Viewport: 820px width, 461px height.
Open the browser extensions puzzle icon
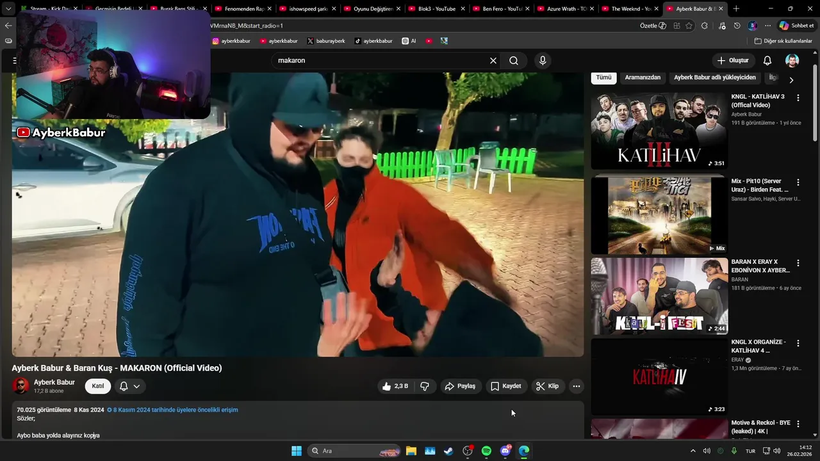pyautogui.click(x=705, y=26)
